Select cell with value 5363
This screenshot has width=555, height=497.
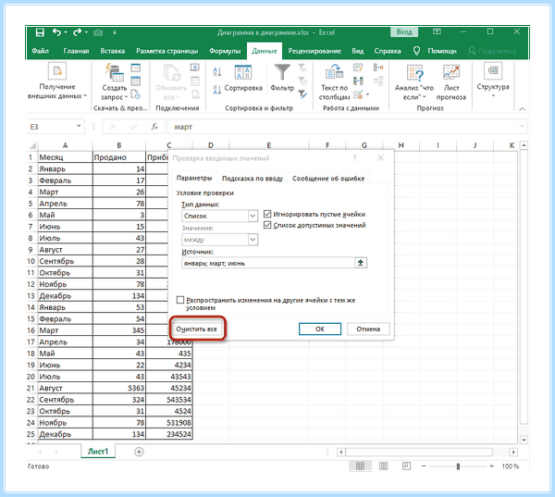[119, 388]
